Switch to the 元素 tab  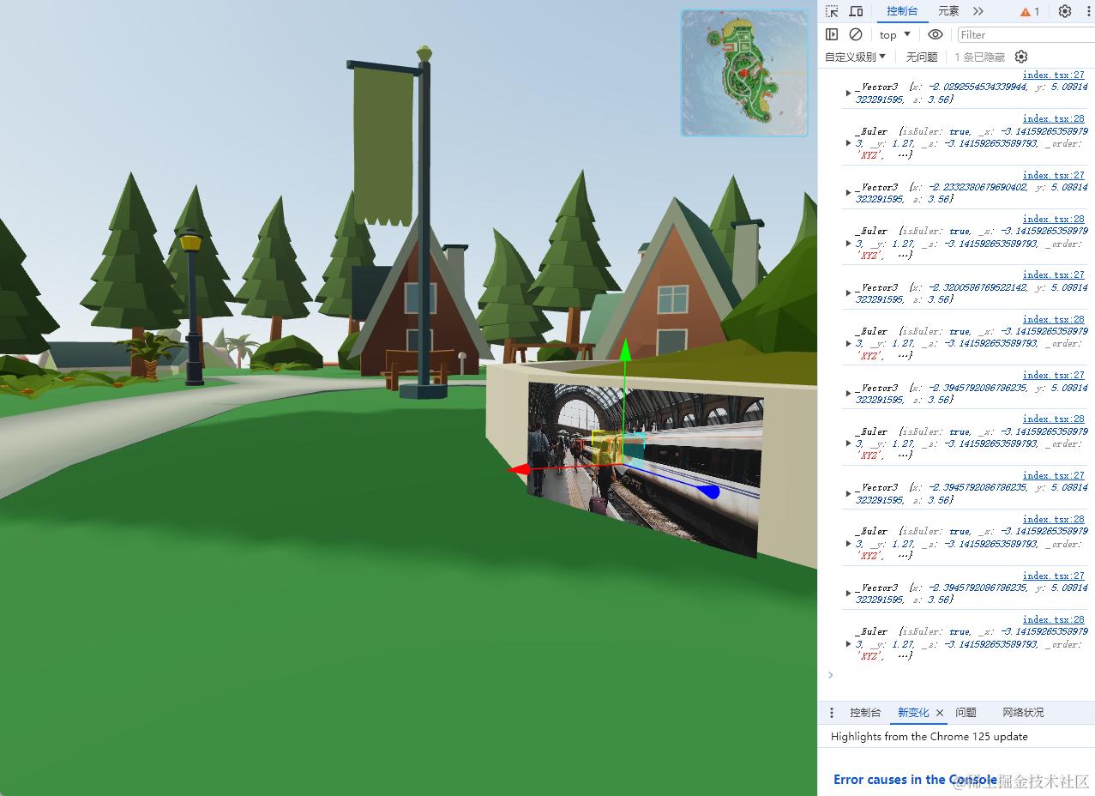pos(948,11)
